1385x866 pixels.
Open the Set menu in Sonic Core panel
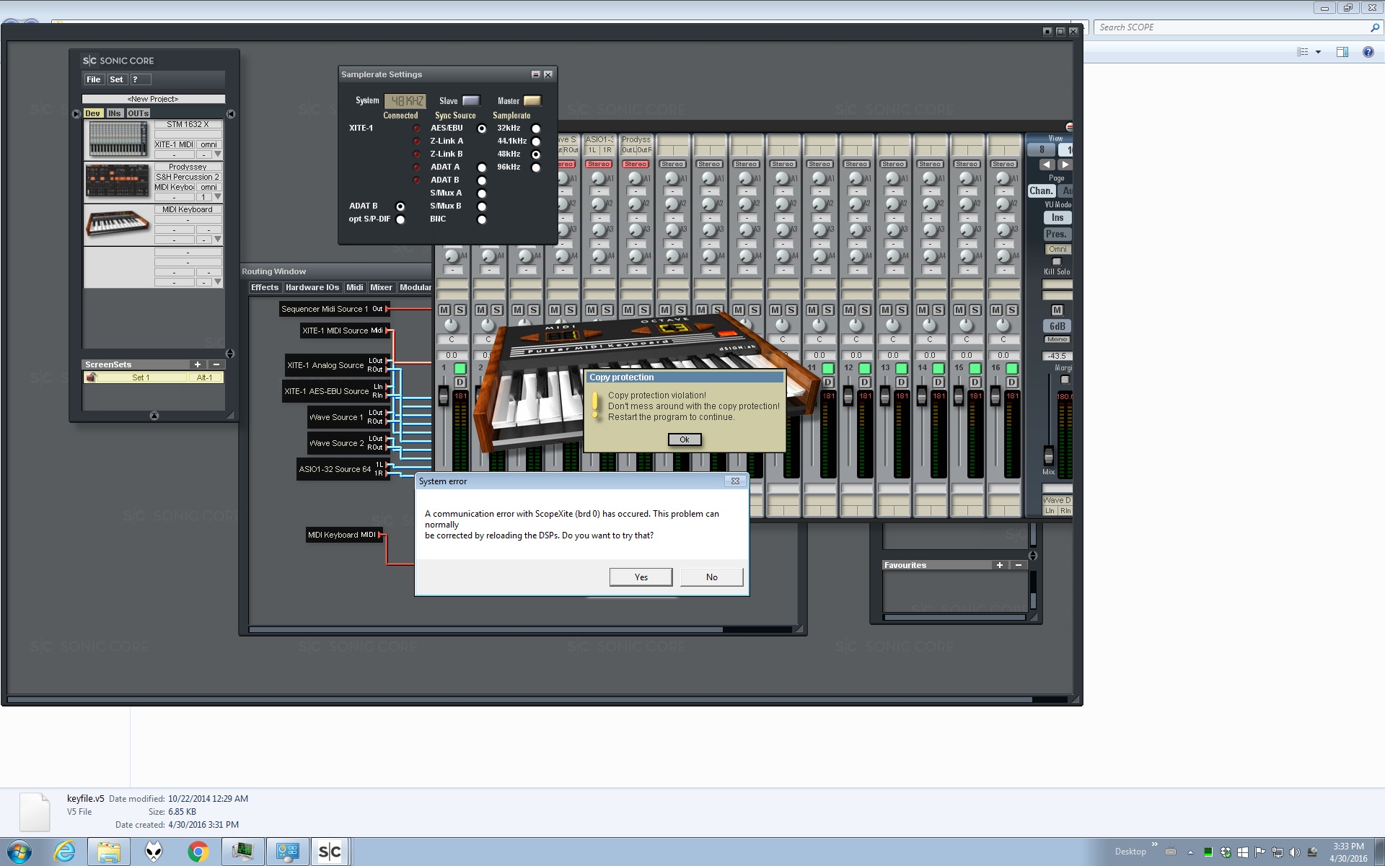(116, 79)
